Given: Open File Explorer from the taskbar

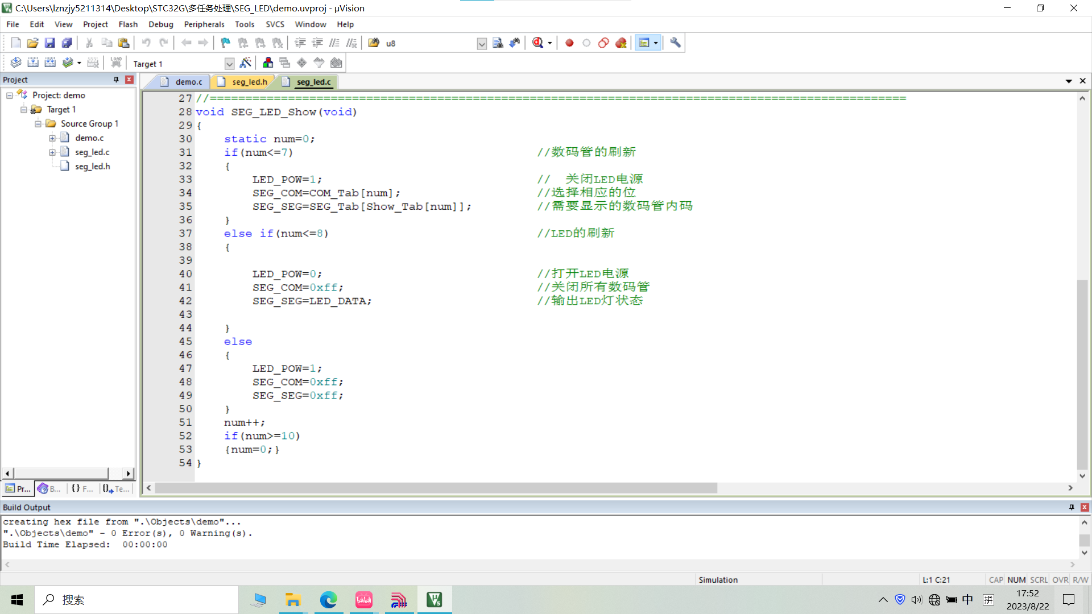Looking at the screenshot, I should (x=293, y=600).
